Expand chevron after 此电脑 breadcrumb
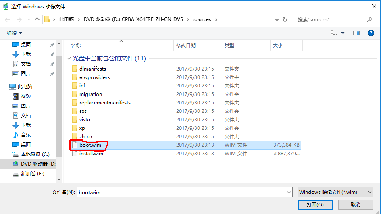 79,19
